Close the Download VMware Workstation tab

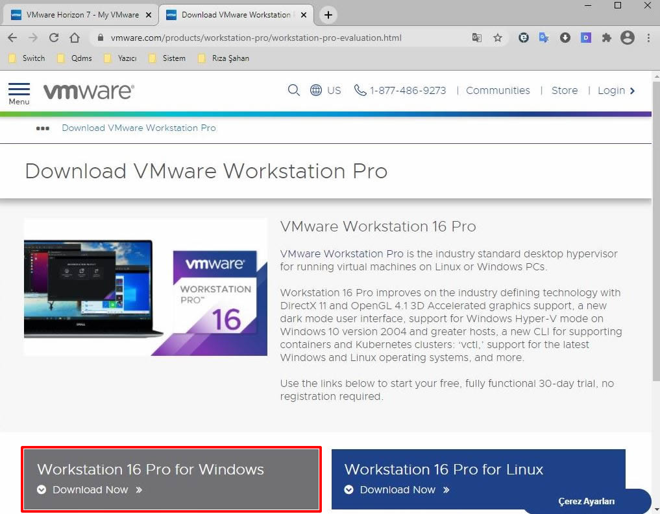pyautogui.click(x=304, y=15)
